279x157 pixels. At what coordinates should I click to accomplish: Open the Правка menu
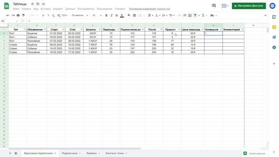click(26, 9)
